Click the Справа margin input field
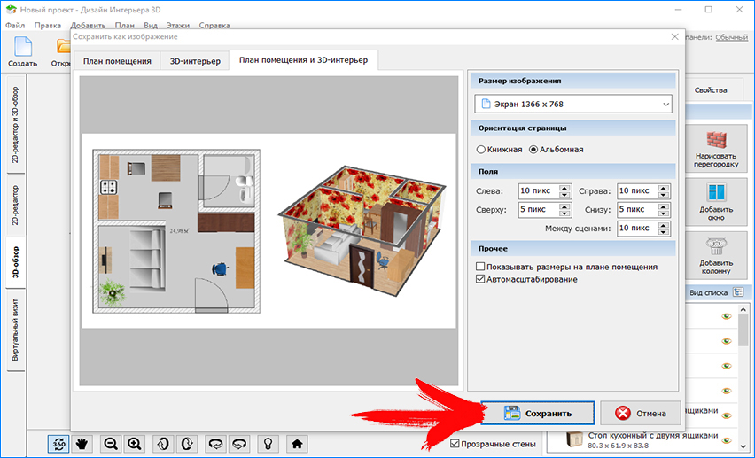 click(637, 190)
